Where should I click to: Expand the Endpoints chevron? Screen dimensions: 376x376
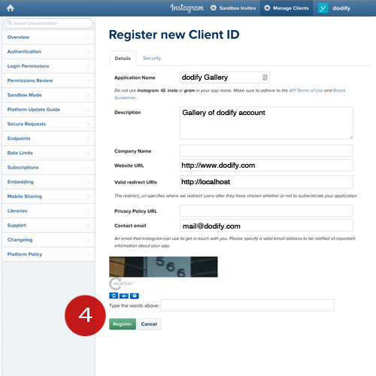click(88, 138)
